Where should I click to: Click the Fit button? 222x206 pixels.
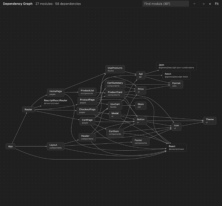pos(217,4)
